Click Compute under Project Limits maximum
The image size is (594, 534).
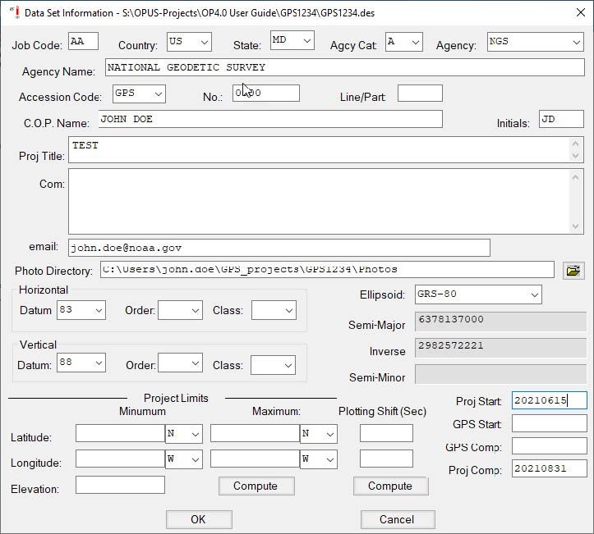tap(256, 486)
